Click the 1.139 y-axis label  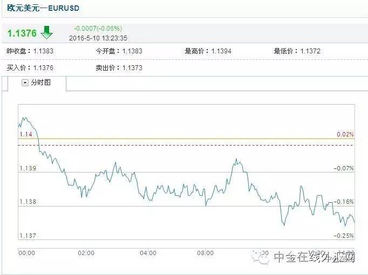[28, 168]
